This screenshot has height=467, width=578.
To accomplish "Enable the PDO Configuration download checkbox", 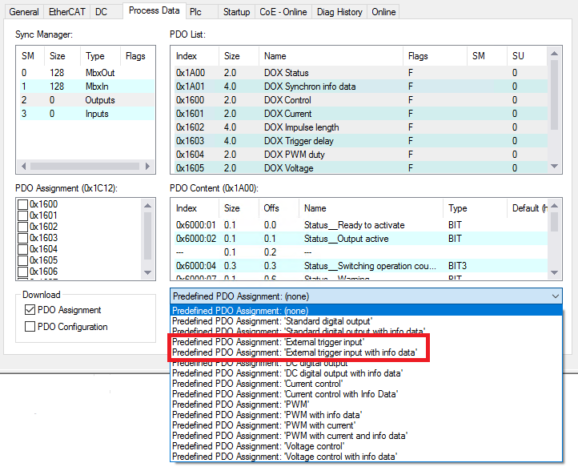I will (30, 327).
